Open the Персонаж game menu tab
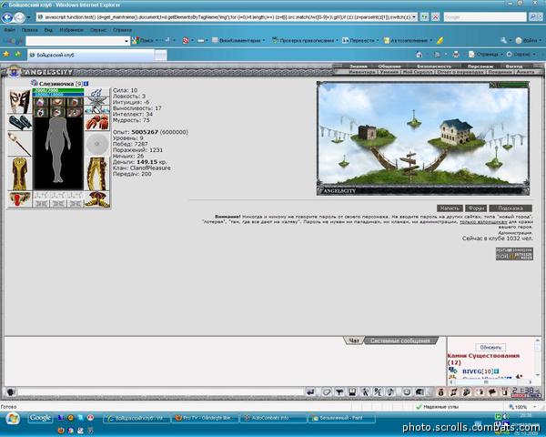 tap(480, 66)
